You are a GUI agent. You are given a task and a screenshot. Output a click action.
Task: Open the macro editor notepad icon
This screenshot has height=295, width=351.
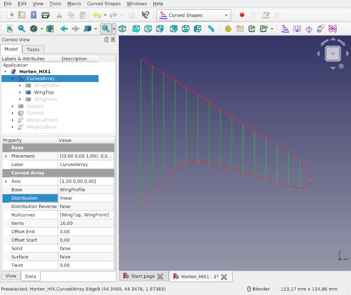266,15
